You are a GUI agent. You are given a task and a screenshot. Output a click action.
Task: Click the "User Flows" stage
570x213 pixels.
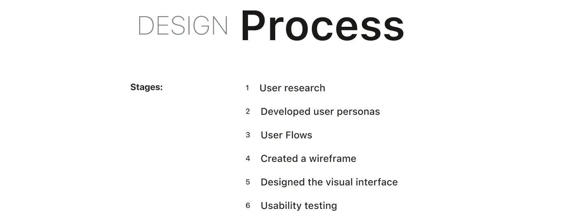(286, 135)
